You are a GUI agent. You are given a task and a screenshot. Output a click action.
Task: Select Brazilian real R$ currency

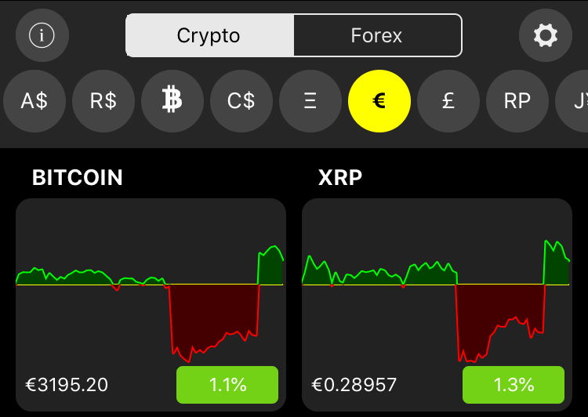(x=103, y=101)
